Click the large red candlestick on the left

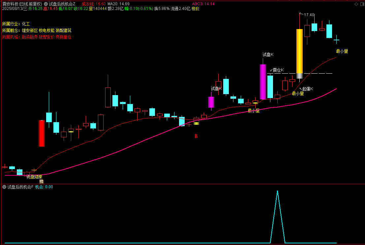click(42, 133)
